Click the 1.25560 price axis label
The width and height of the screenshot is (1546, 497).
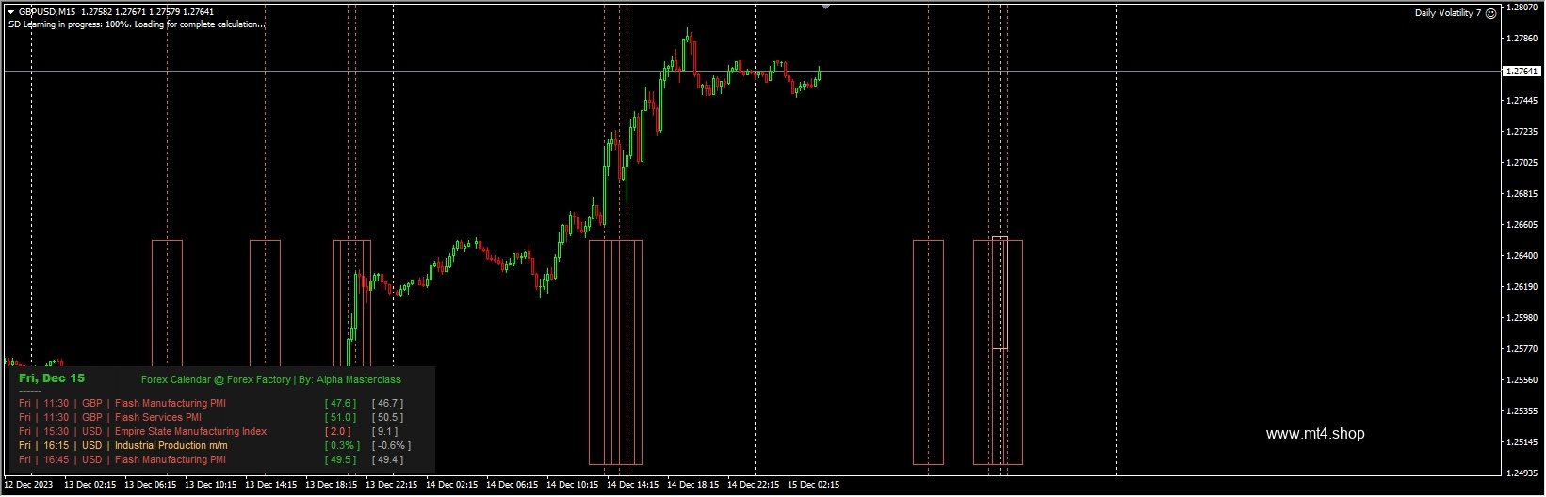1522,380
